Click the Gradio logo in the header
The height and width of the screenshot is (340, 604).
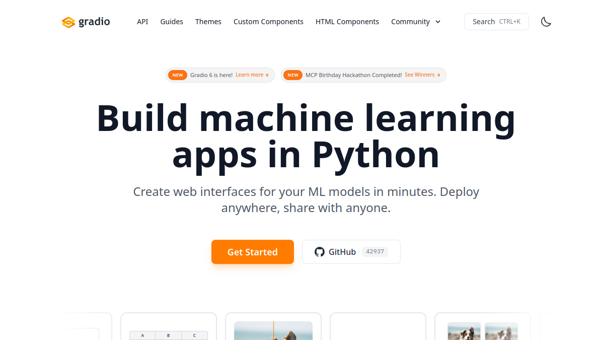[x=86, y=22]
